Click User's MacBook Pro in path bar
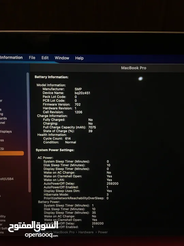Viewport: 184px width, 246px height. point(58,232)
